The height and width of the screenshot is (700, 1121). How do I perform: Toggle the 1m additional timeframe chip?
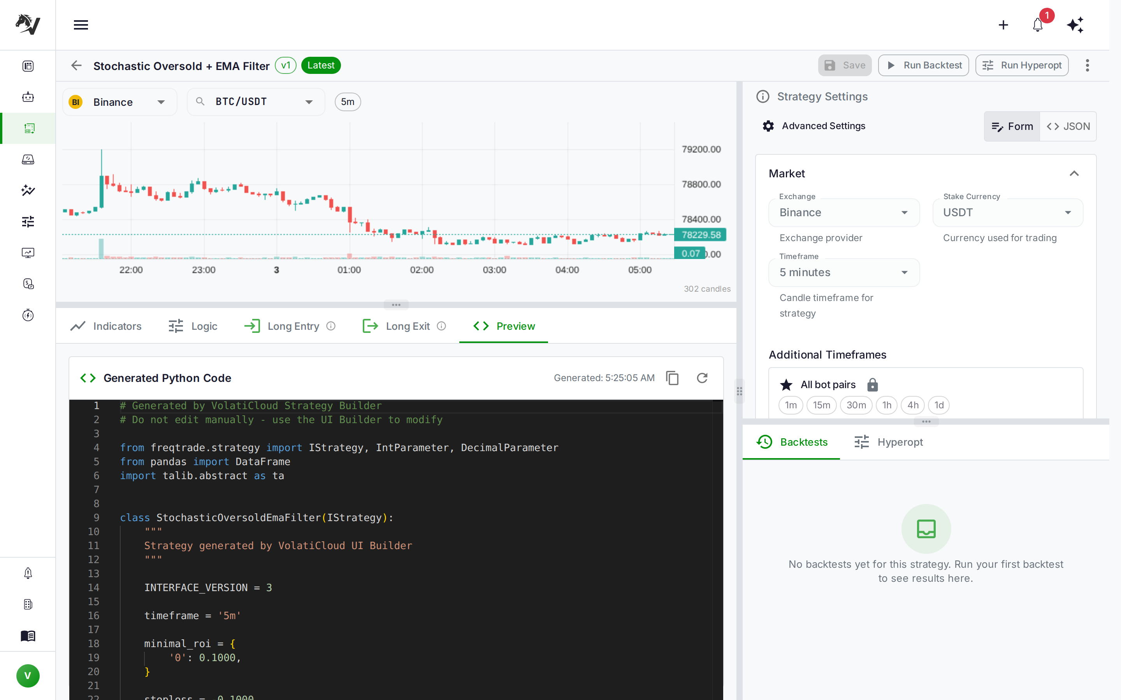[x=791, y=405]
